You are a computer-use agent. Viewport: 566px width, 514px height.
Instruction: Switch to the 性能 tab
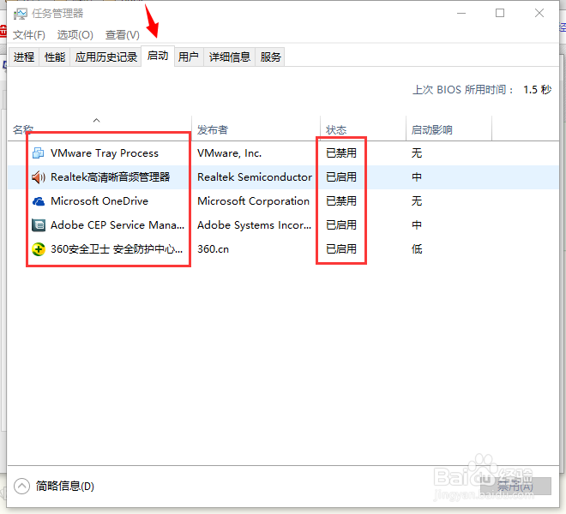point(55,57)
